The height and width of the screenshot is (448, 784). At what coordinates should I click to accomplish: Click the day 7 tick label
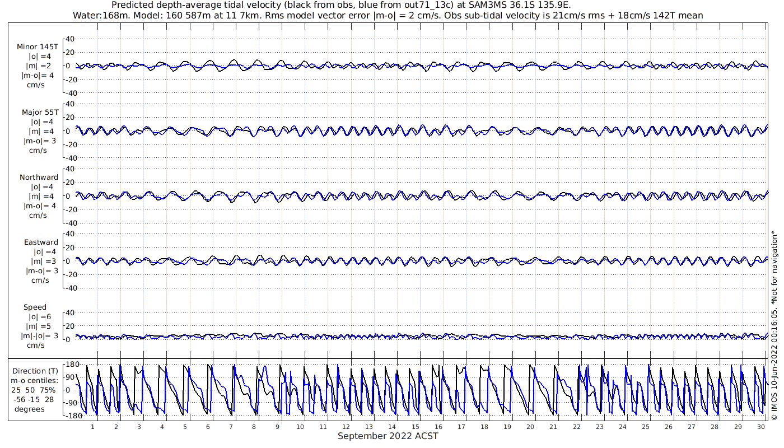[x=231, y=427]
